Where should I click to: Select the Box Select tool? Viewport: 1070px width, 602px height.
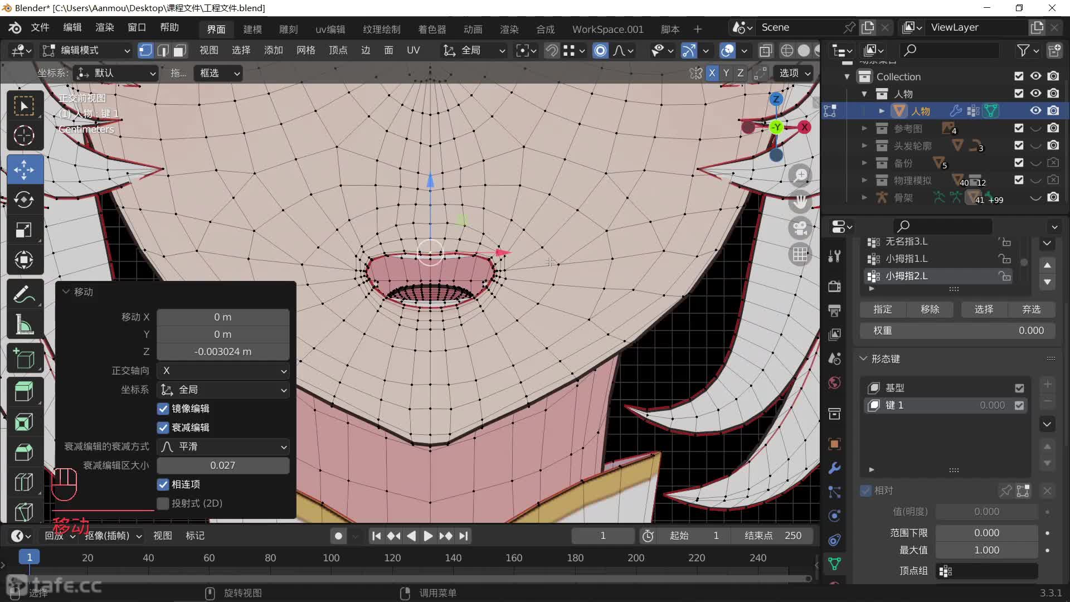(24, 106)
